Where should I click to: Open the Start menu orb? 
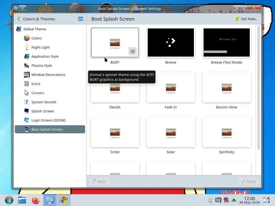(x=9, y=200)
